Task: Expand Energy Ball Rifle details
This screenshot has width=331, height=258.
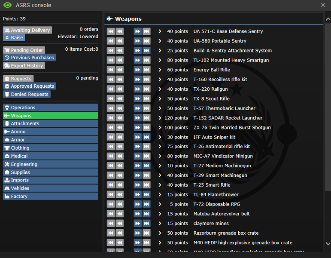Action: 160,70
